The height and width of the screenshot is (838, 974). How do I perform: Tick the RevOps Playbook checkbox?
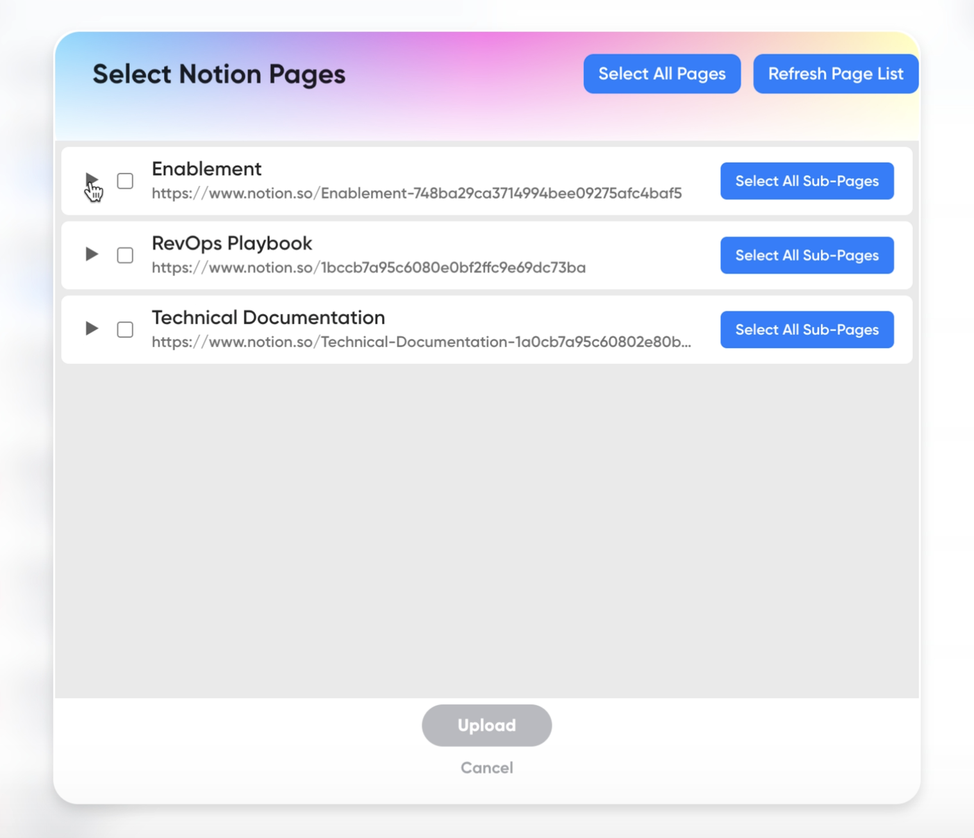pos(125,255)
